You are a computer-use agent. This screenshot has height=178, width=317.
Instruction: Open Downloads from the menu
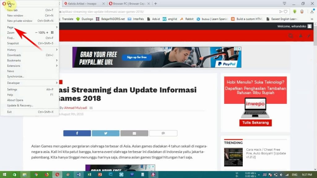[30, 55]
